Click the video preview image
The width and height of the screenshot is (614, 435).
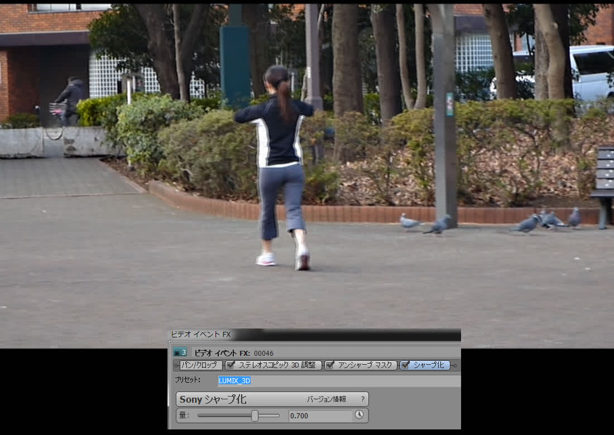point(307,167)
